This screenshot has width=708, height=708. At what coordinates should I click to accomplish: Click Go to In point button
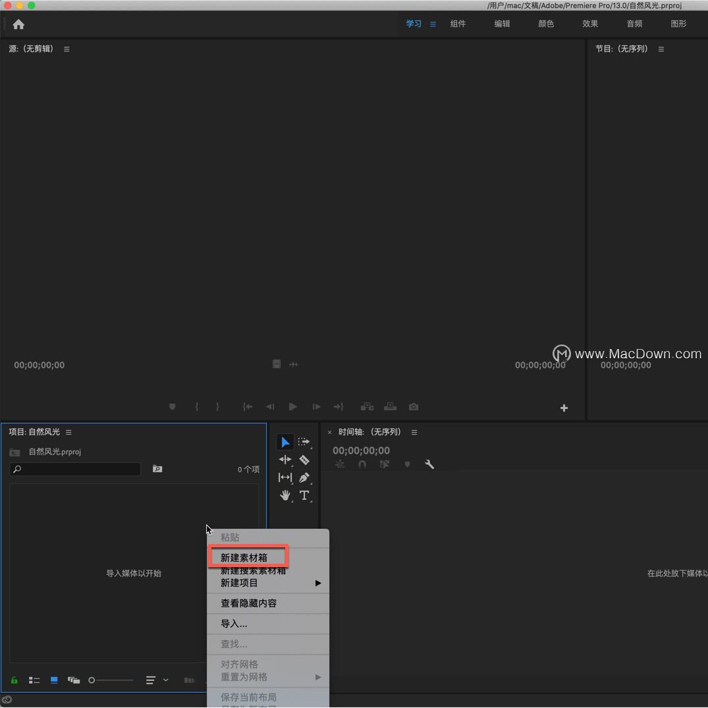[247, 407]
